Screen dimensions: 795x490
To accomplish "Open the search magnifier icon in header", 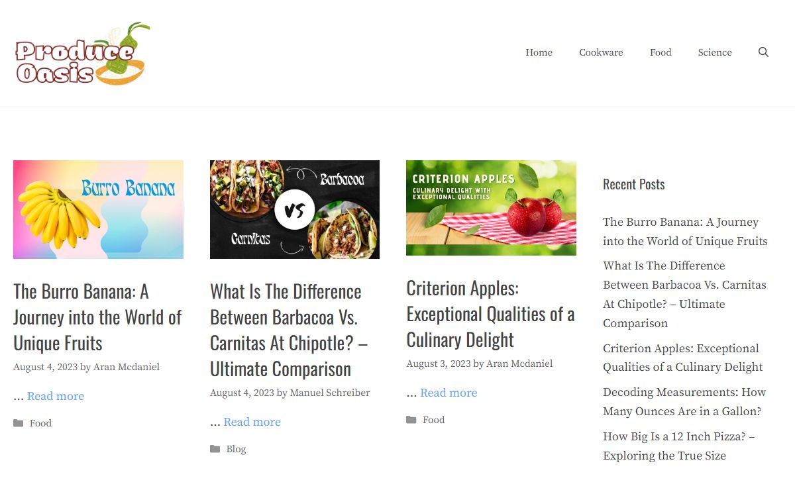I will (763, 52).
